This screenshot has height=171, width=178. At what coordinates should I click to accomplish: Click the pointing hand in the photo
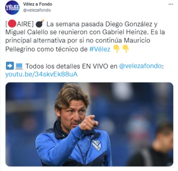click(x=89, y=123)
